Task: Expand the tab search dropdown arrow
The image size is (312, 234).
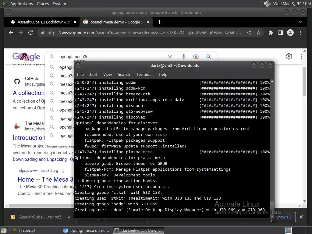Action: click(x=300, y=22)
